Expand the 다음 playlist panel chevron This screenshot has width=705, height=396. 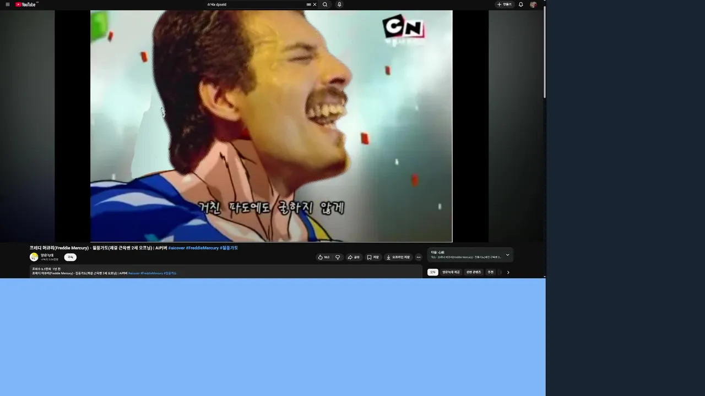pyautogui.click(x=507, y=255)
